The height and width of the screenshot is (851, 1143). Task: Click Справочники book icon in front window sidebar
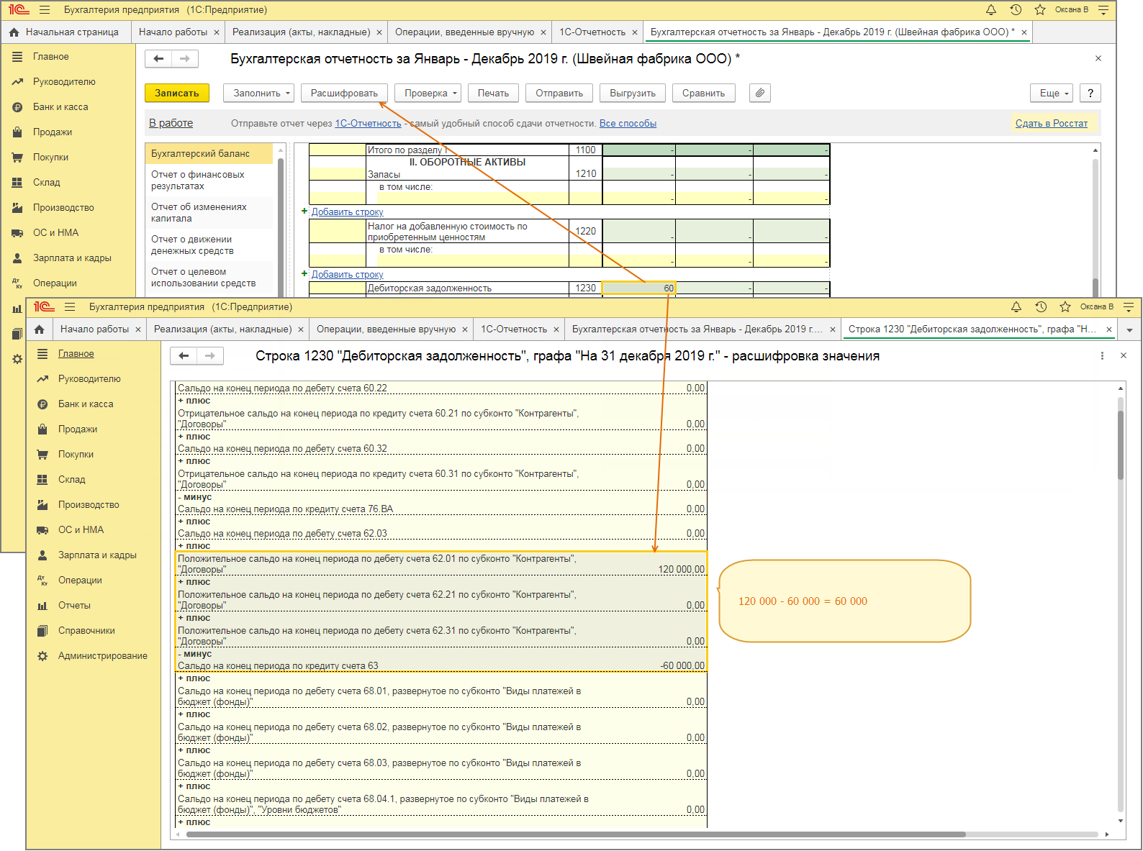[42, 631]
